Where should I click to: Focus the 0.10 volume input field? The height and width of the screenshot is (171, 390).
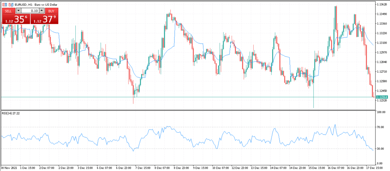[x=30, y=11]
